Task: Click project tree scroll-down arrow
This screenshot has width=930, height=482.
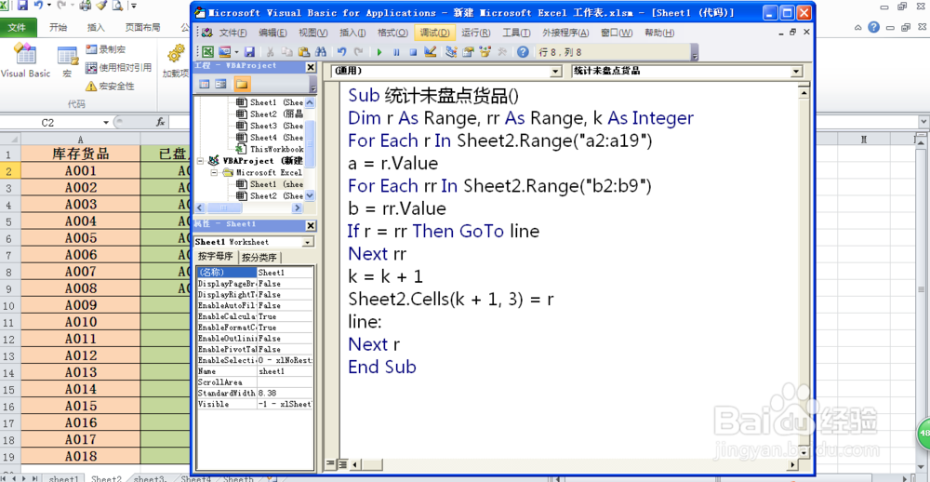Action: (311, 196)
